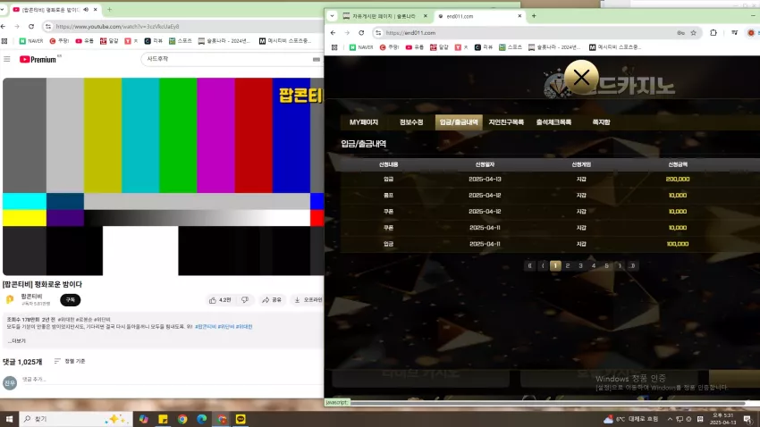760x427 pixels.
Task: Click the 댓글 추가 comment field
Action: tap(170, 380)
